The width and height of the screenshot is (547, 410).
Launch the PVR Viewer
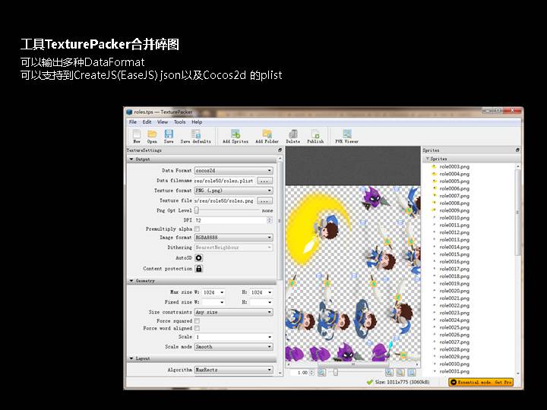[x=346, y=134]
